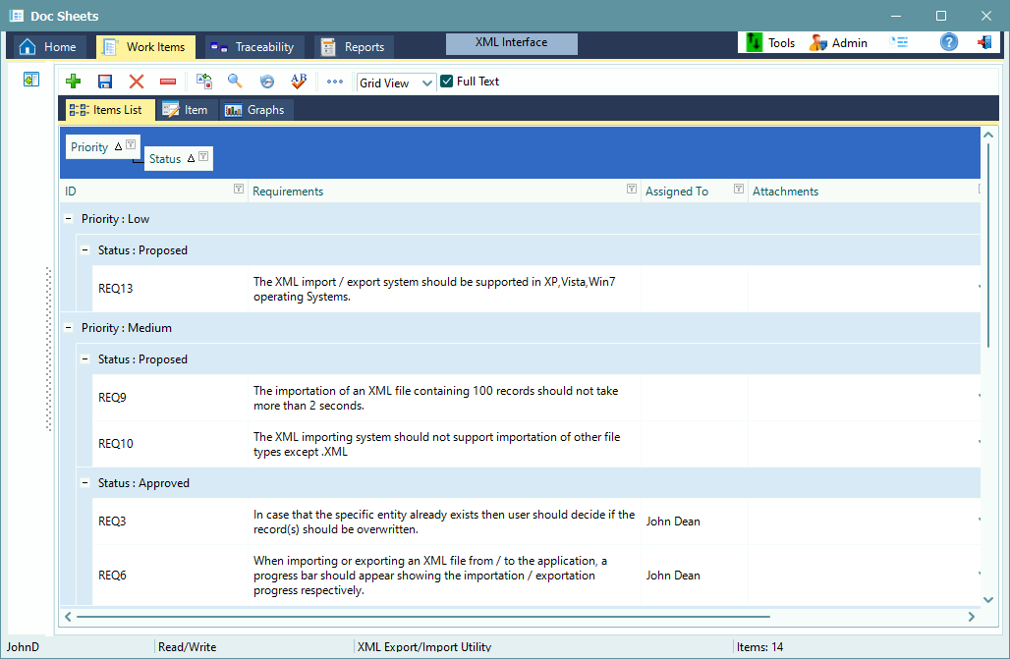Run spell check with the AB icon

(298, 82)
